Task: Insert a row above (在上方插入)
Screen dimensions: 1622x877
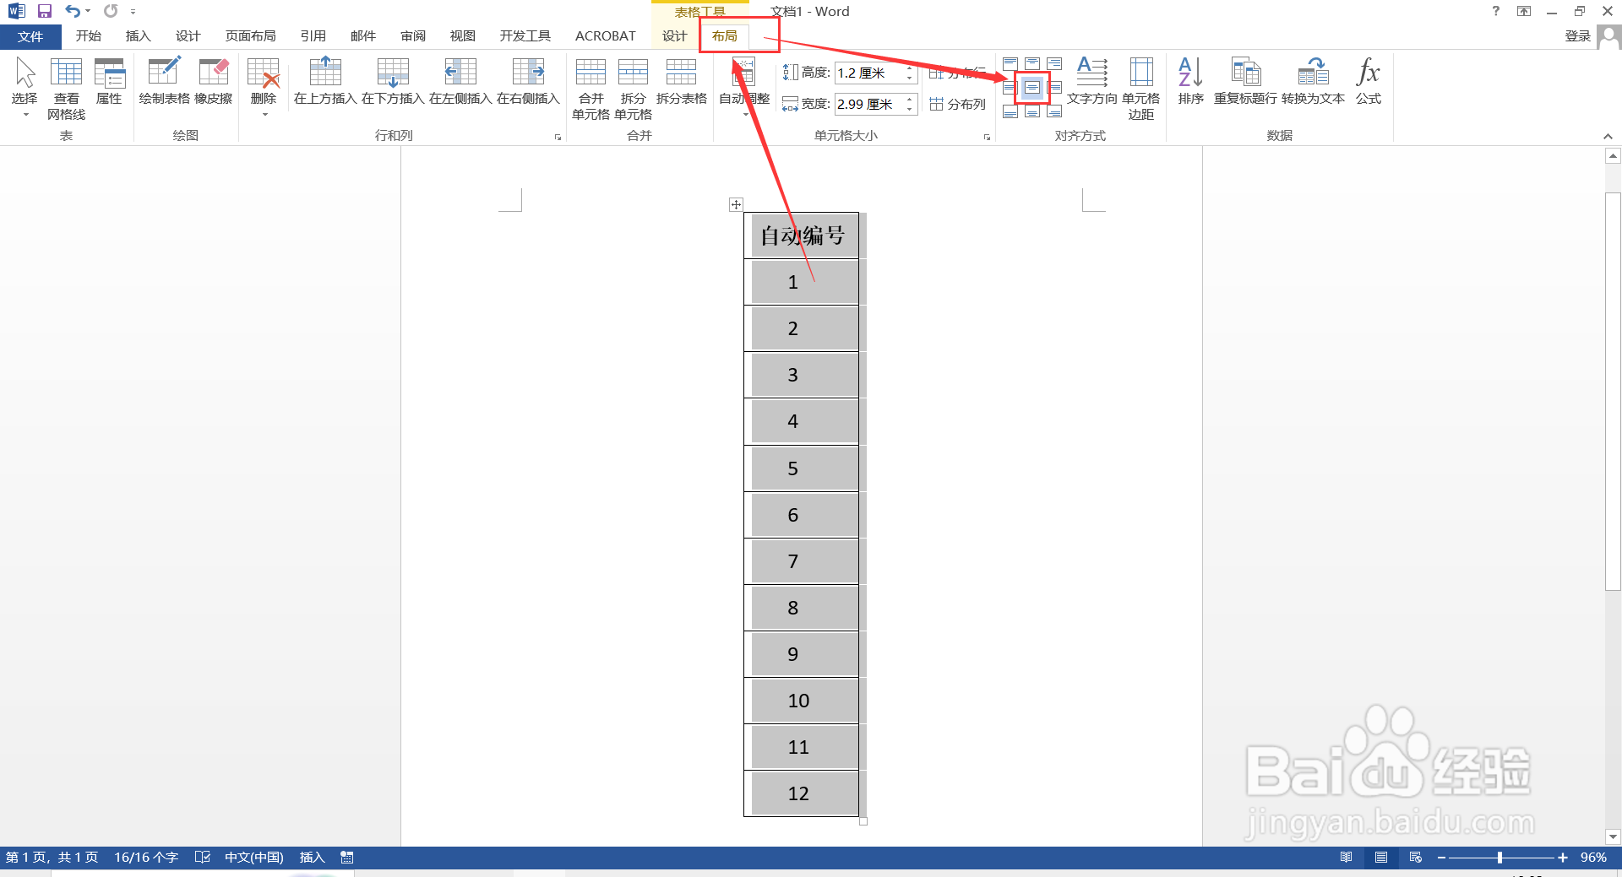Action: (x=325, y=82)
